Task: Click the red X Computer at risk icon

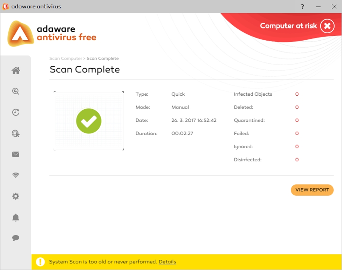Action: [327, 26]
